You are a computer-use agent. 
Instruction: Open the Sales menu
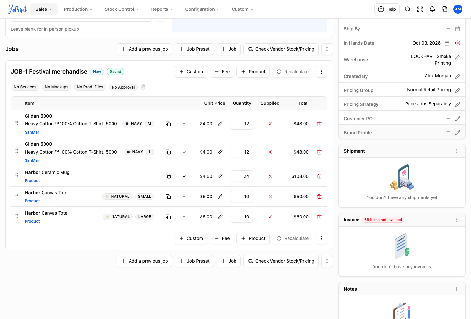click(44, 9)
